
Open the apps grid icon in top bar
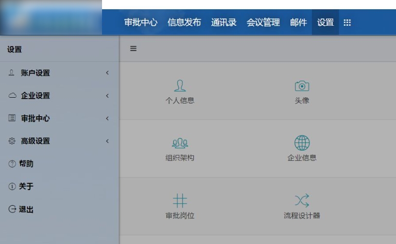pyautogui.click(x=347, y=22)
